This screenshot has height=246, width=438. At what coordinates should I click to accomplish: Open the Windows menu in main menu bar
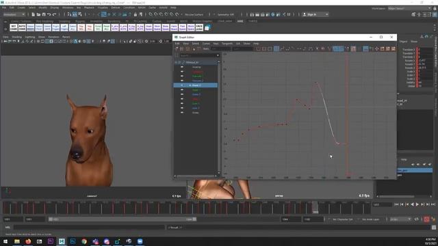68,8
